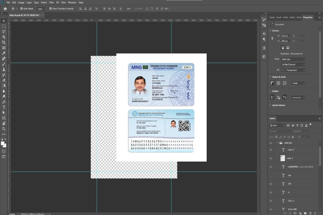Select the Eyedropper tool
This screenshot has width=323, height=215.
pyautogui.click(x=4, y=53)
